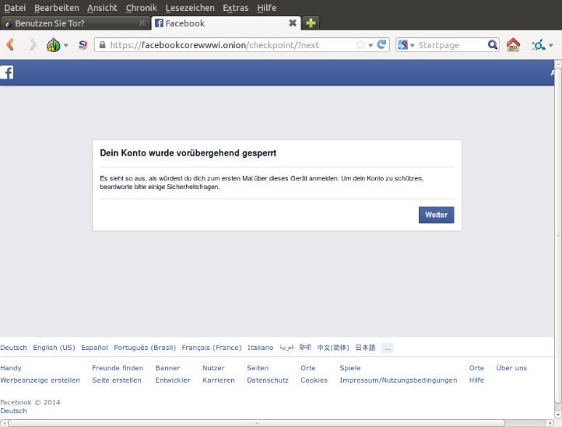Switch language to English (US)
The height and width of the screenshot is (427, 562).
[x=54, y=348]
